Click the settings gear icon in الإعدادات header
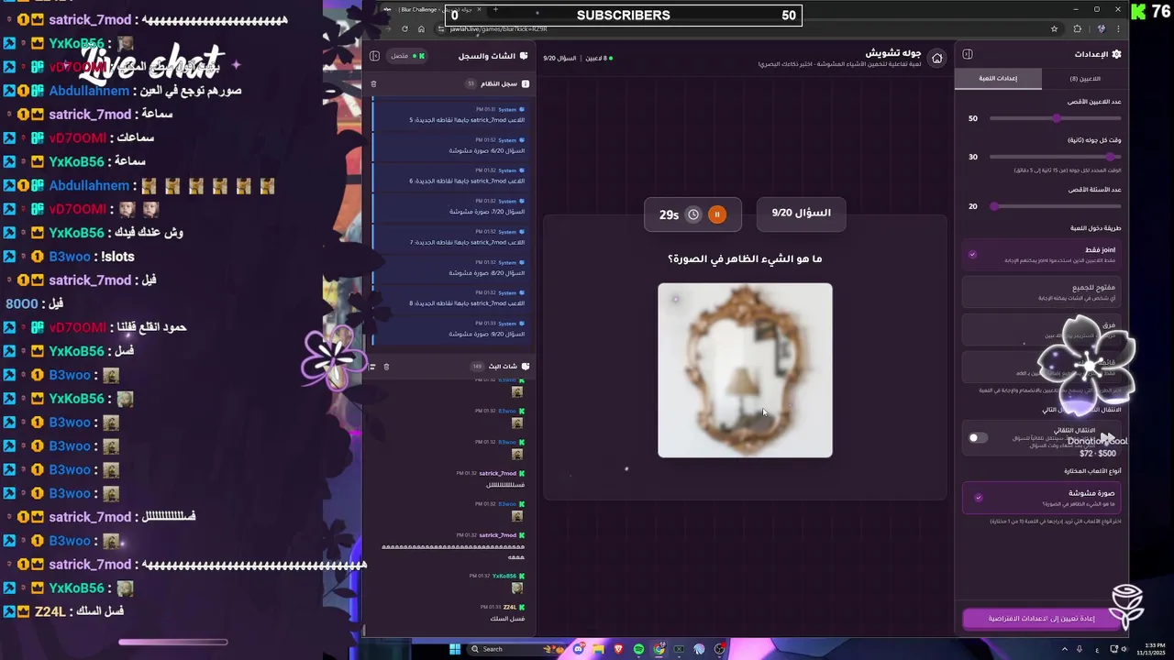Image resolution: width=1174 pixels, height=660 pixels. [x=1116, y=54]
